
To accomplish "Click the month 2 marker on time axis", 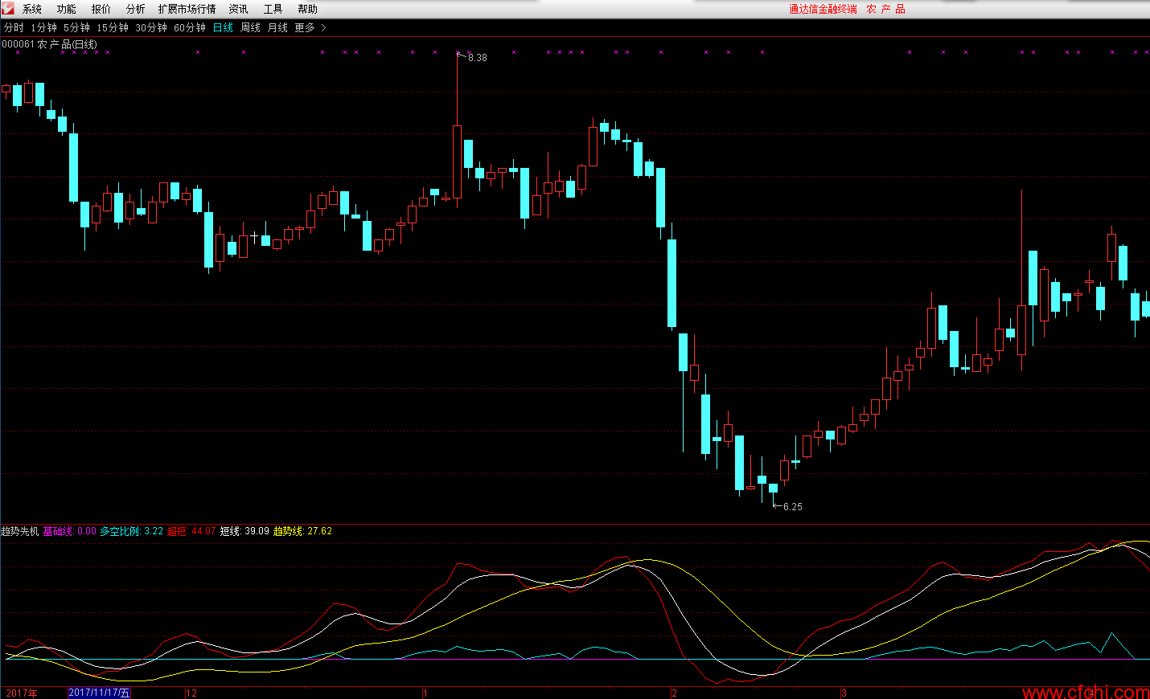I will [x=675, y=693].
